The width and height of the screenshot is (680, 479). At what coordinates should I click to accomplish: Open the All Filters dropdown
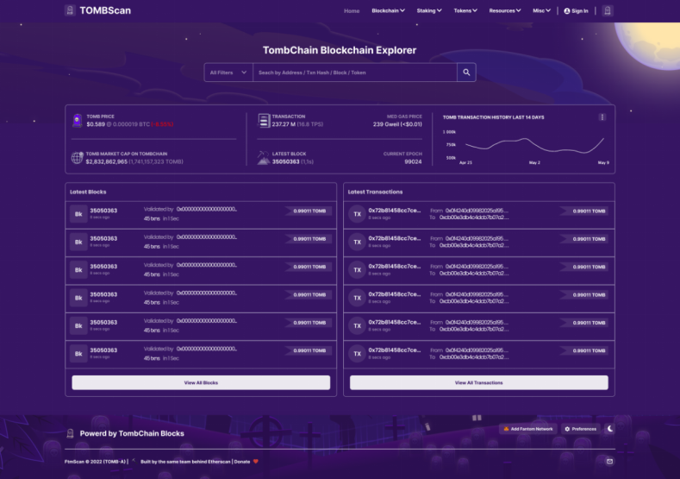[x=228, y=72]
